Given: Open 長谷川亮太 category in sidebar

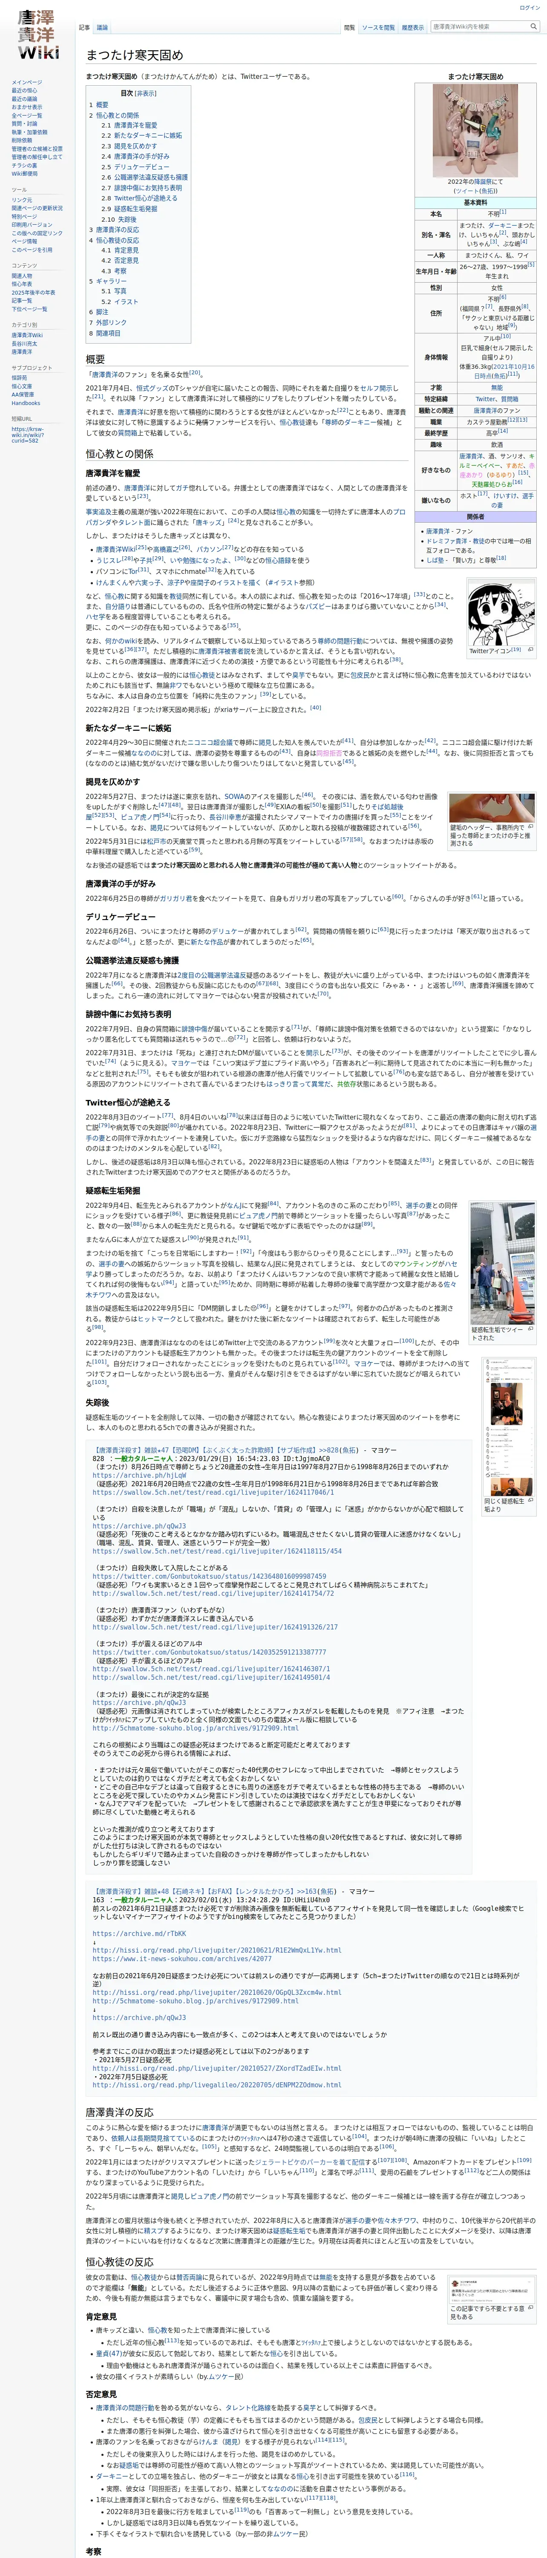Looking at the screenshot, I should tap(25, 344).
